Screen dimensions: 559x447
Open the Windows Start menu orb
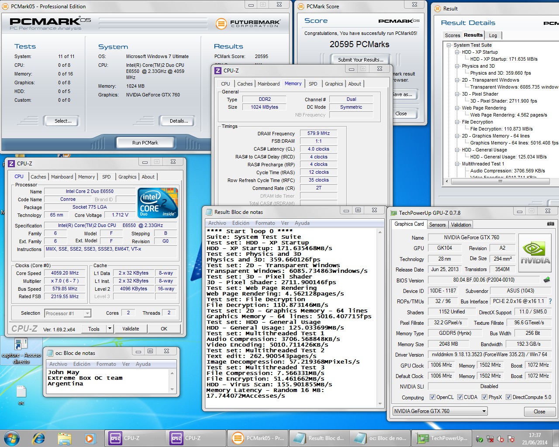[12, 438]
